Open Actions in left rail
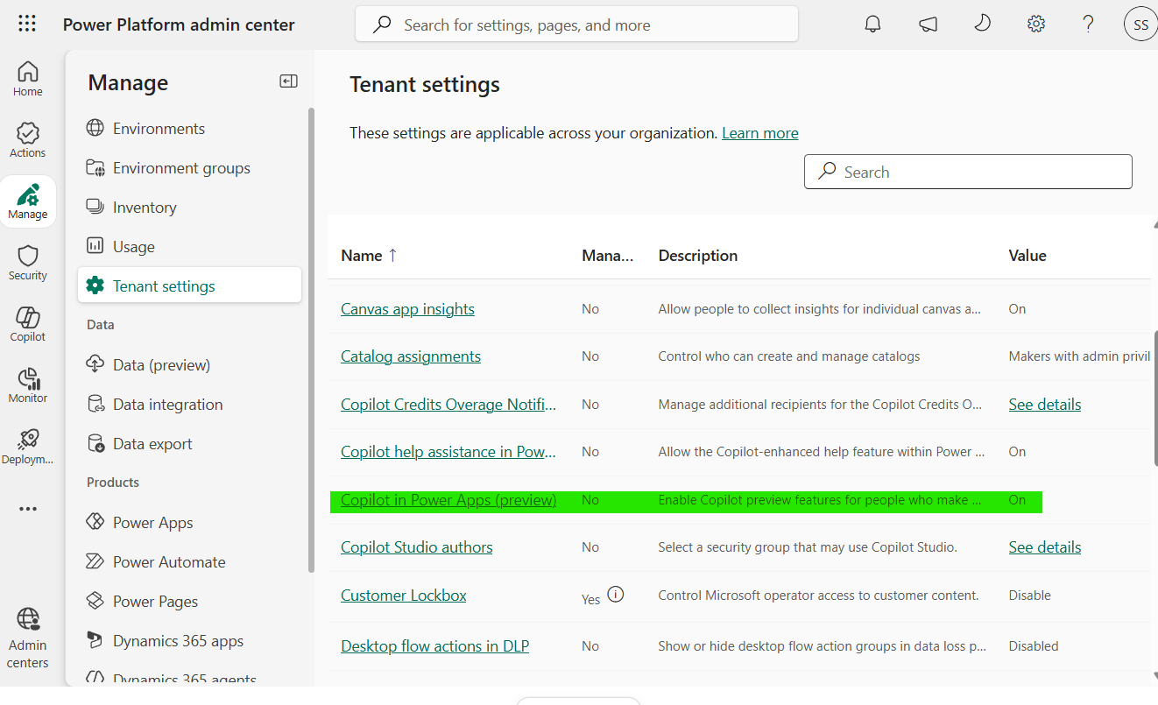The image size is (1158, 705). point(28,140)
